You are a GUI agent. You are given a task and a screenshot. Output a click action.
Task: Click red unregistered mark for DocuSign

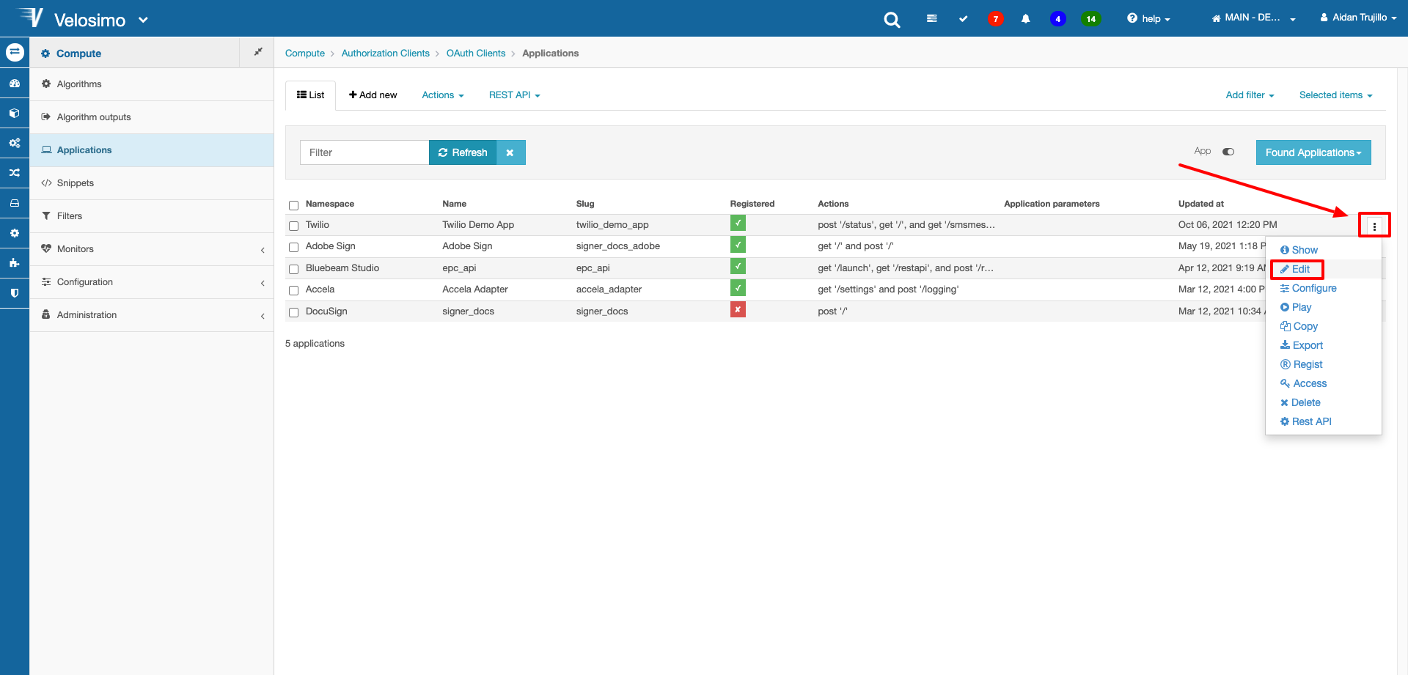tap(738, 310)
